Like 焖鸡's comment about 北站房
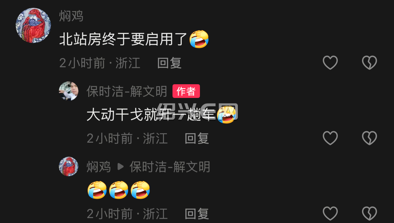 click(x=330, y=63)
